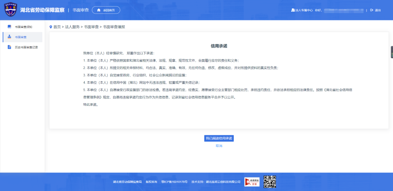This screenshot has height=191, width=393.
Task: Click the 取消 cancel link
Action: pyautogui.click(x=219, y=146)
